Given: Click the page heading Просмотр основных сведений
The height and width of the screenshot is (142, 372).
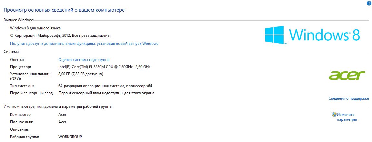Looking at the screenshot, I should click(64, 10).
